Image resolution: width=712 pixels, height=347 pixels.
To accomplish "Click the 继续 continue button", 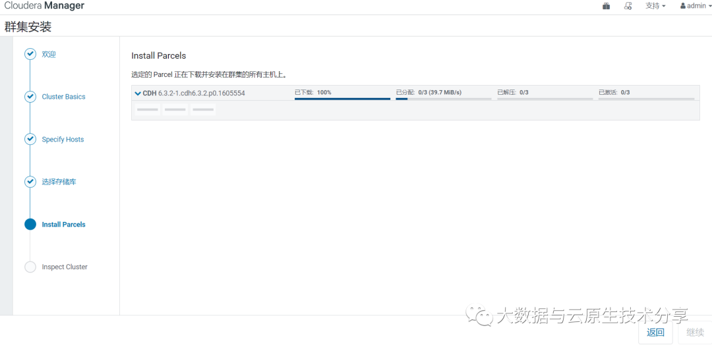I will coord(695,332).
